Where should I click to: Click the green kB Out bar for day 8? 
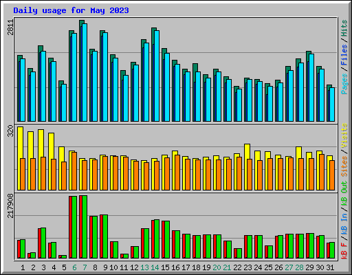(95, 237)
